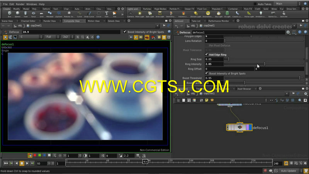Screen dimensions: 309x174
Task: Open the parameter gear settings menu
Action: click(288, 32)
